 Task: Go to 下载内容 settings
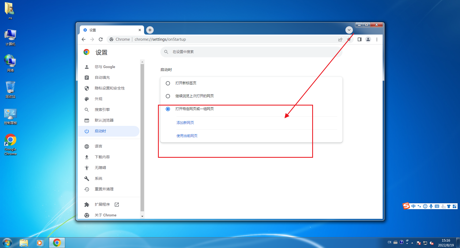click(x=109, y=157)
